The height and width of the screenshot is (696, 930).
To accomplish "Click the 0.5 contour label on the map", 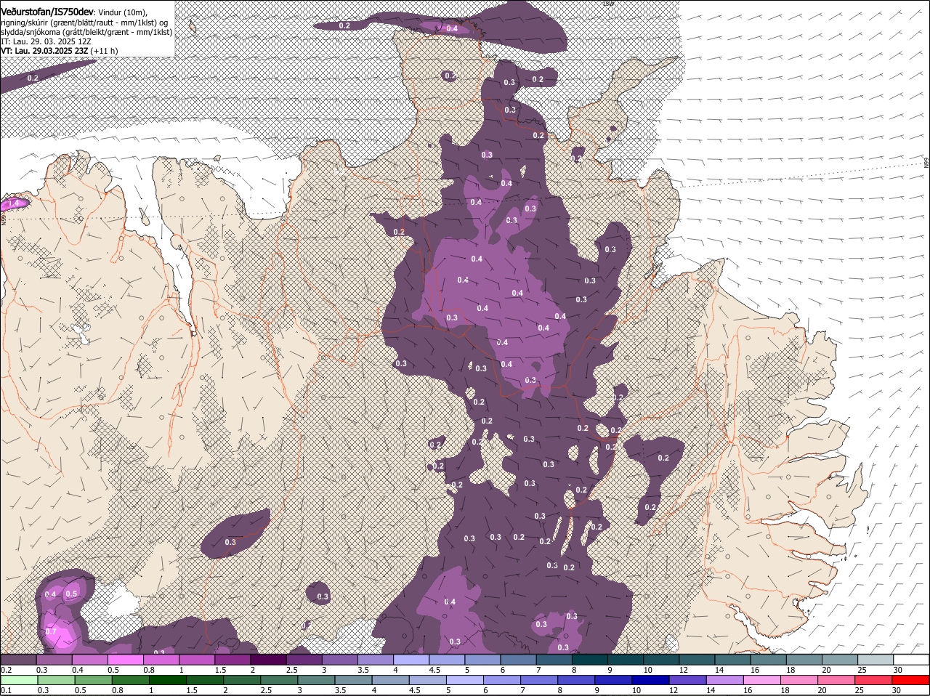I will [71, 594].
